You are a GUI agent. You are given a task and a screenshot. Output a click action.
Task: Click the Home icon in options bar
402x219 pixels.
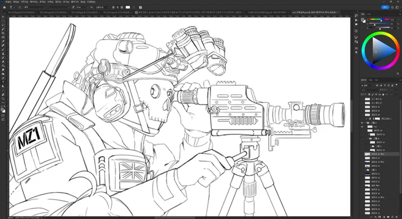[x=4, y=8]
